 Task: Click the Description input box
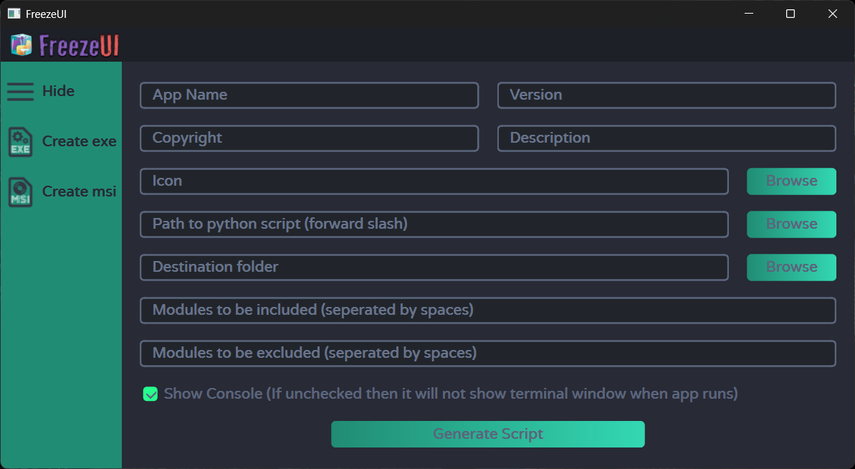pos(667,138)
